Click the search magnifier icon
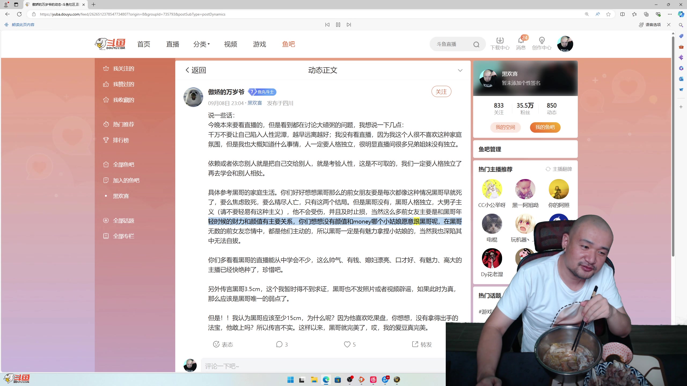 [x=476, y=44]
